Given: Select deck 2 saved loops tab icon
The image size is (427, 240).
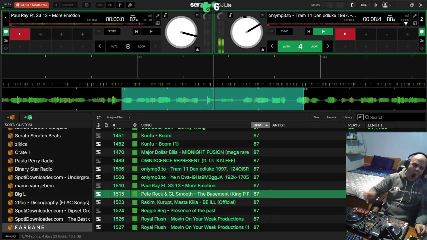Looking at the screenshot, I should point(421,48).
